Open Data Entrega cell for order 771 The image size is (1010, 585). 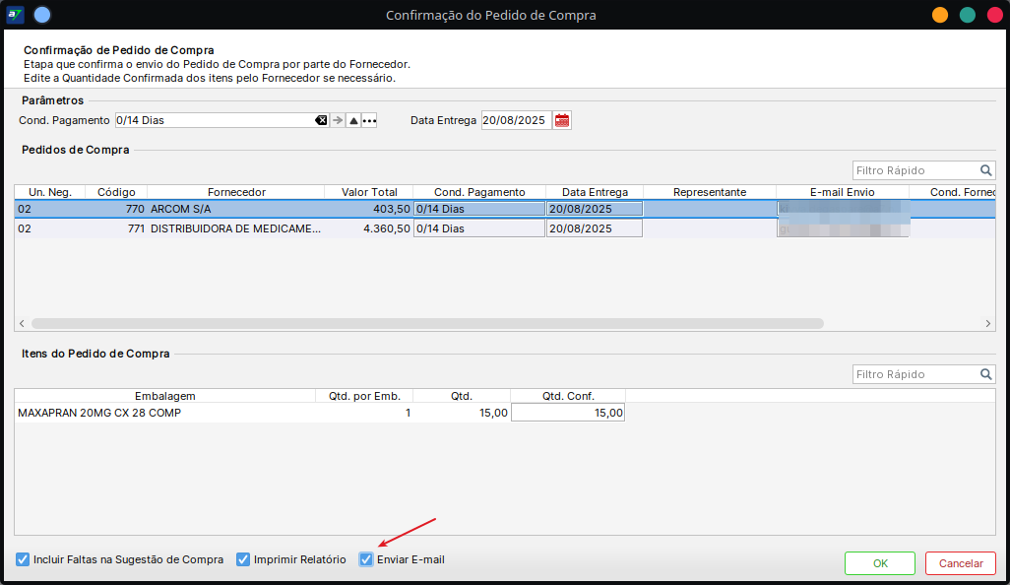[594, 228]
